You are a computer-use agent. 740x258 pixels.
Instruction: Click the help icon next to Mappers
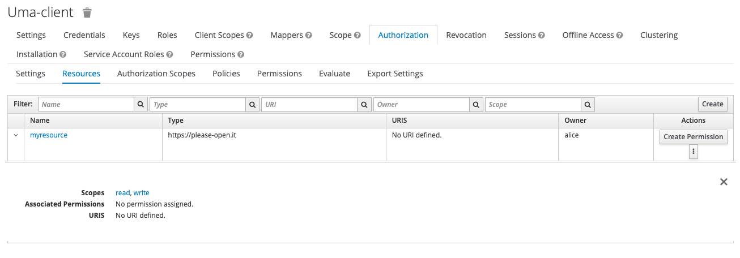tap(309, 35)
